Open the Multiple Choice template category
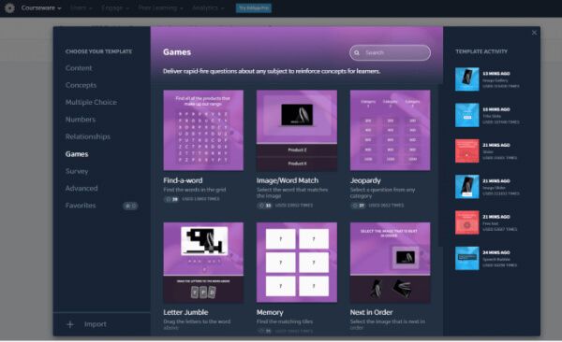 [91, 102]
